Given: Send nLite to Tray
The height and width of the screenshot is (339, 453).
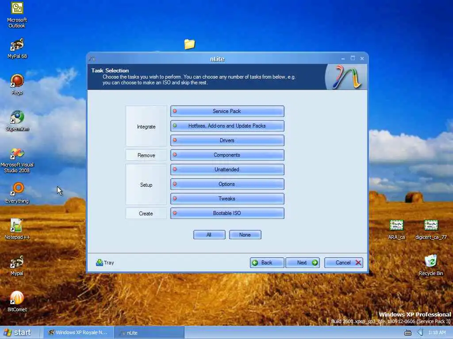Looking at the screenshot, I should 105,263.
